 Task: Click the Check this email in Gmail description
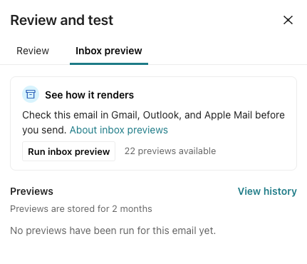point(153,123)
